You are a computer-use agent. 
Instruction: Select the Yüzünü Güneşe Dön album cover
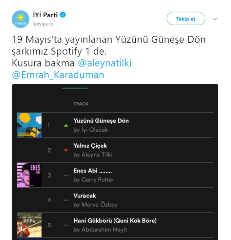(x=29, y=125)
